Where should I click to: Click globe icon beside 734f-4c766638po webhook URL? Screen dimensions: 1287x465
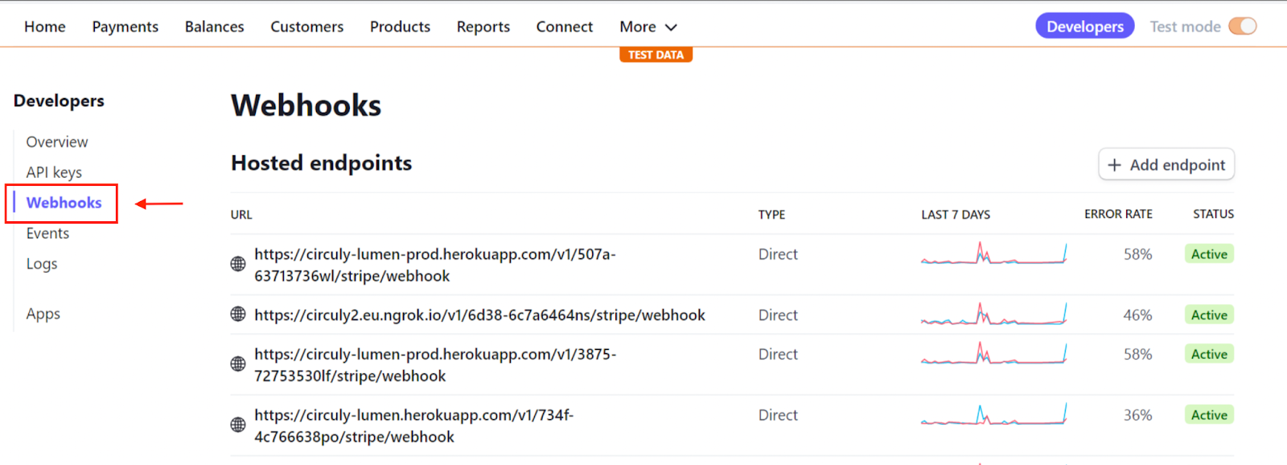tap(238, 425)
